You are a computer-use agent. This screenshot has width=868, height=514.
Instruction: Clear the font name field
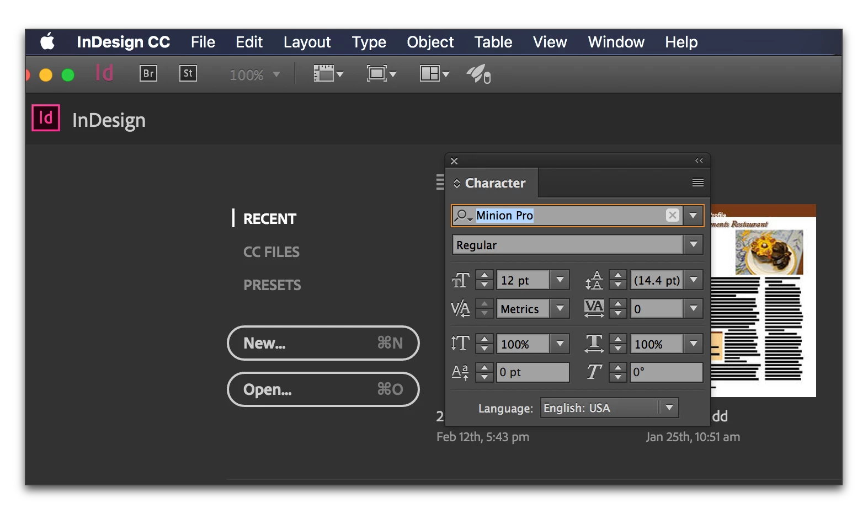click(x=672, y=216)
